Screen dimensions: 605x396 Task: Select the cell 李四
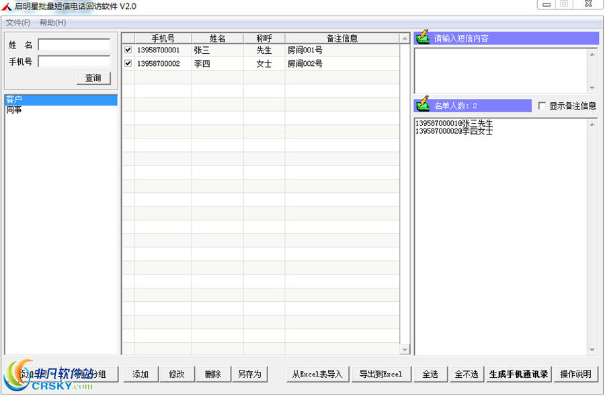coord(218,63)
